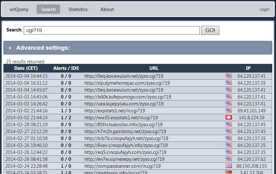Click the flag icon in the 85tln.hukosibo.info row
The image size is (276, 174).
(x=228, y=124)
